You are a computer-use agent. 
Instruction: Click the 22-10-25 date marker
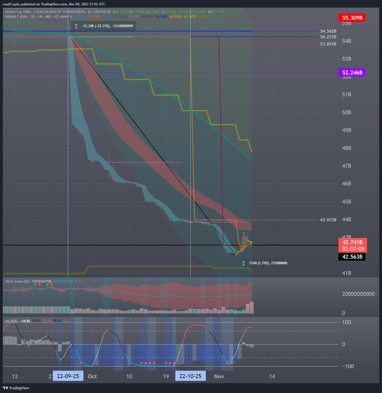tap(190, 376)
